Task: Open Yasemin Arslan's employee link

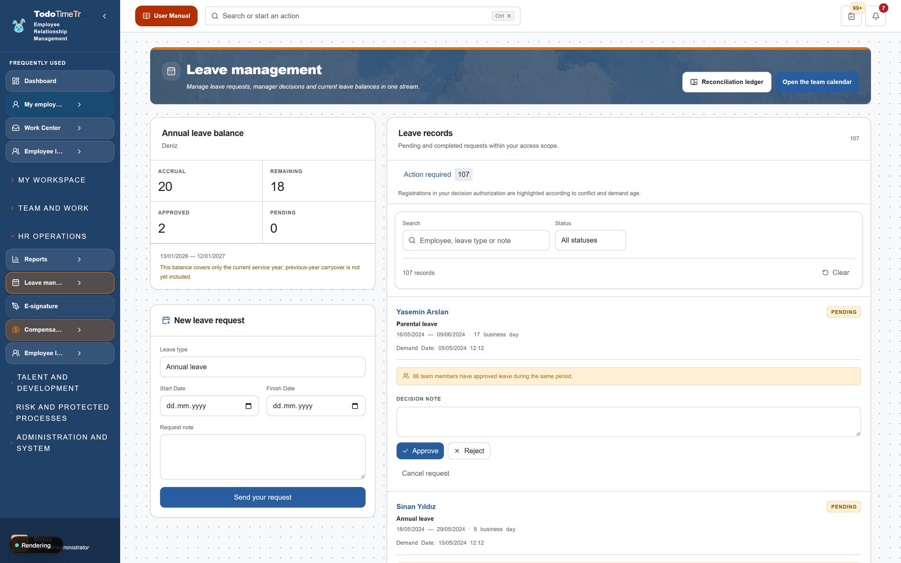Action: (x=422, y=312)
